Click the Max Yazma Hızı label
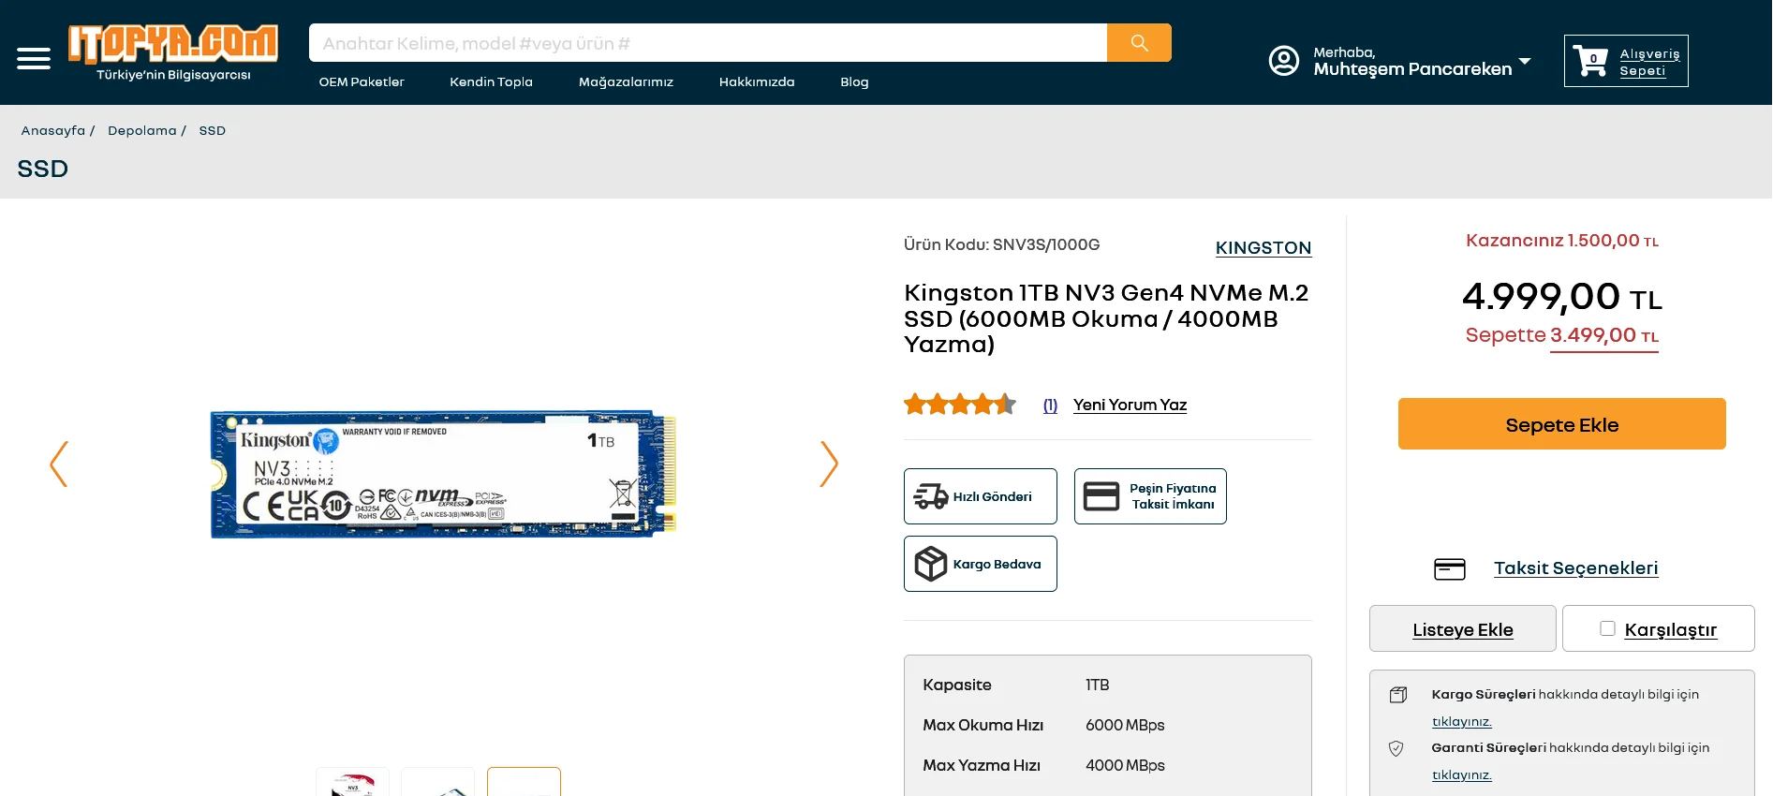Screen dimensions: 1773x796 pyautogui.click(x=982, y=765)
